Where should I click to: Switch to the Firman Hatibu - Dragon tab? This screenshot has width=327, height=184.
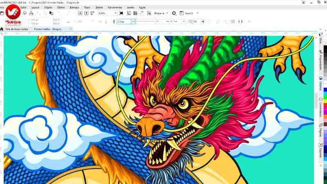(48, 29)
